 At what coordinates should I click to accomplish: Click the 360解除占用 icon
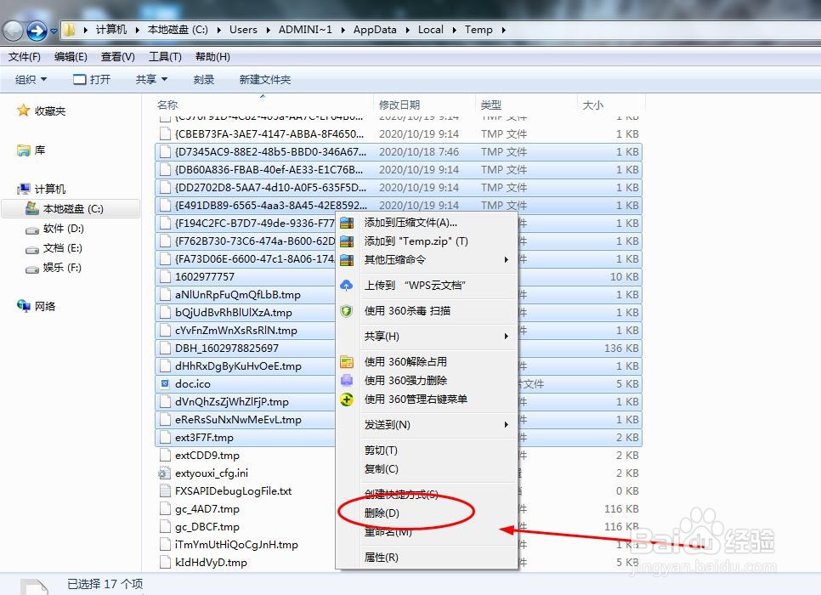point(347,362)
